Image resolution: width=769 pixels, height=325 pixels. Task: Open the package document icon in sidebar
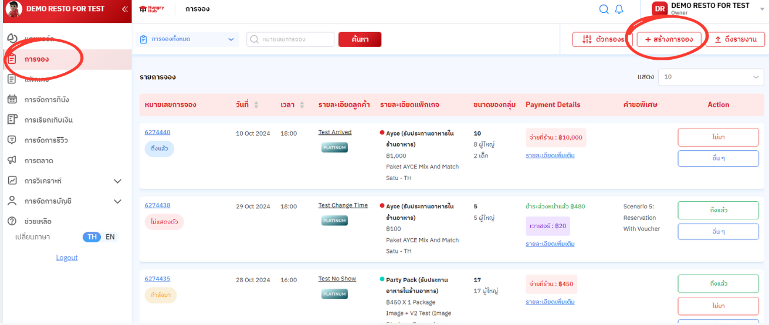(12, 79)
